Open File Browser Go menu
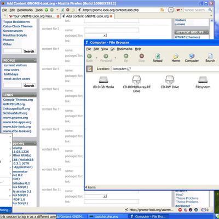 tap(112, 49)
